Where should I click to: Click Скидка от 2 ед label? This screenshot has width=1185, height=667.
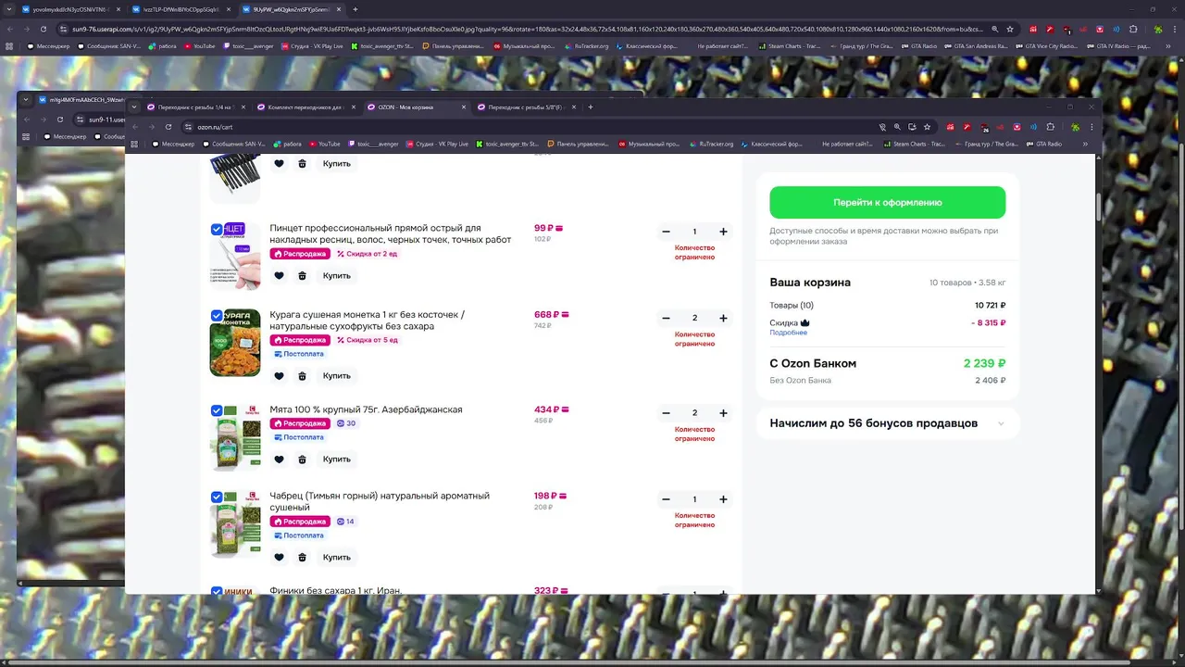coord(368,254)
